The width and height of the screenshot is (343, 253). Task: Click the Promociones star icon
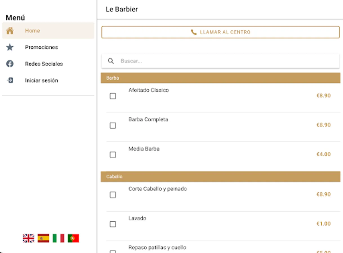(10, 47)
